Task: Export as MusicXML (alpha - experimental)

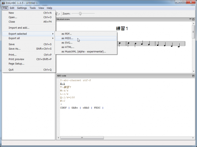Action: 83,52
